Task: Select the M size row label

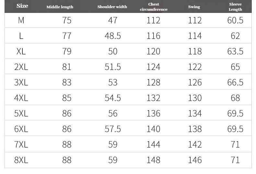Action: [x=21, y=20]
